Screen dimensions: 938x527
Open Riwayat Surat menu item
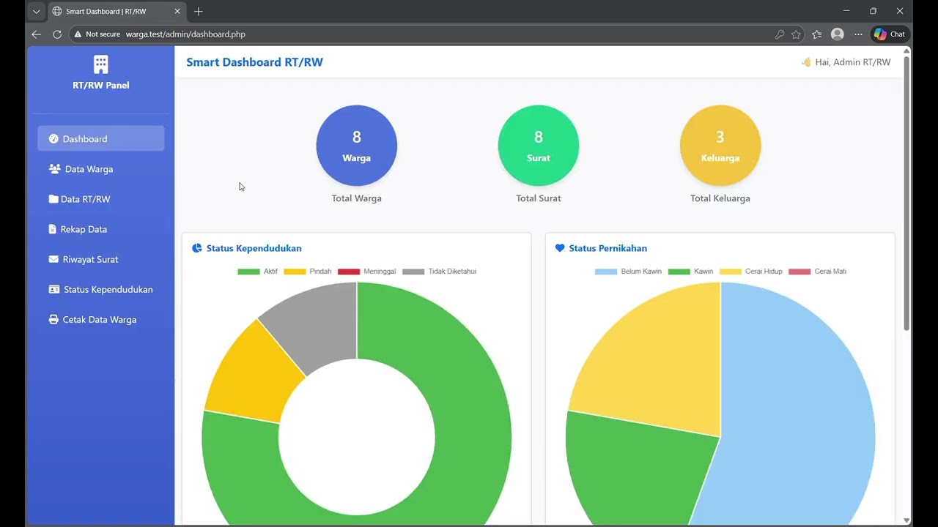coord(101,259)
